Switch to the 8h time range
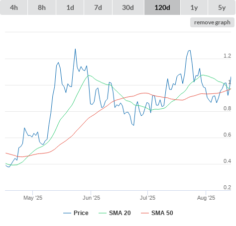 click(42, 7)
